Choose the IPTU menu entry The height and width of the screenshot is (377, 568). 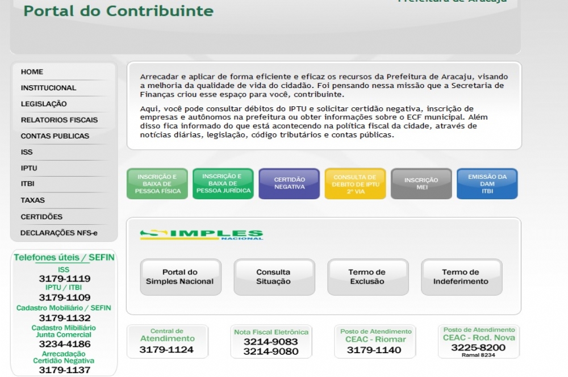[29, 169]
